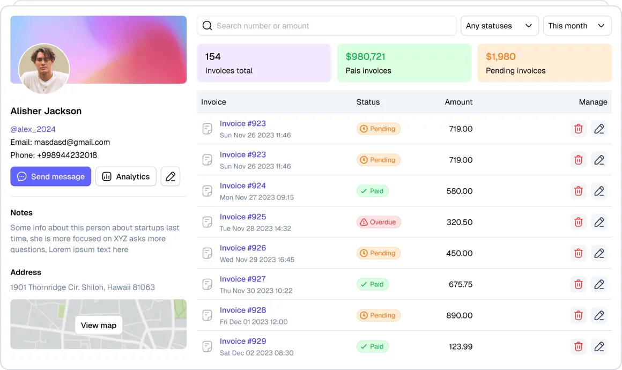
Task: Expand the This month dropdown
Action: 577,26
